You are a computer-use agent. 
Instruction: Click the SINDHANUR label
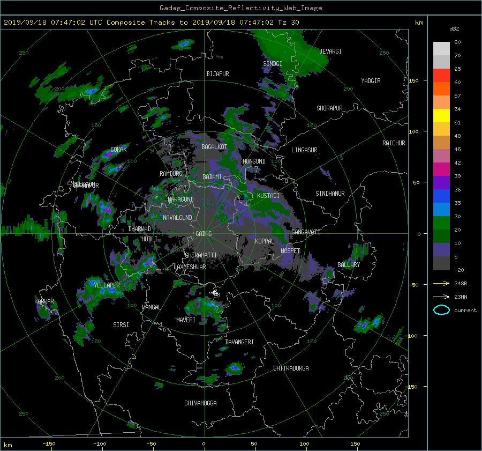[x=330, y=194]
